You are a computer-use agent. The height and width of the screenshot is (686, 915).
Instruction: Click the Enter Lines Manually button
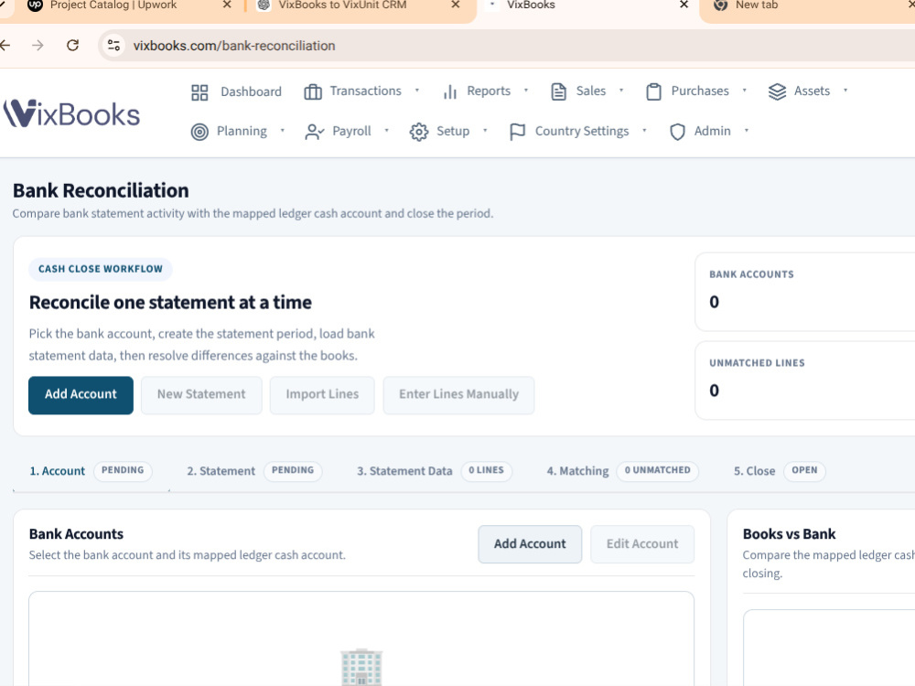(x=458, y=395)
